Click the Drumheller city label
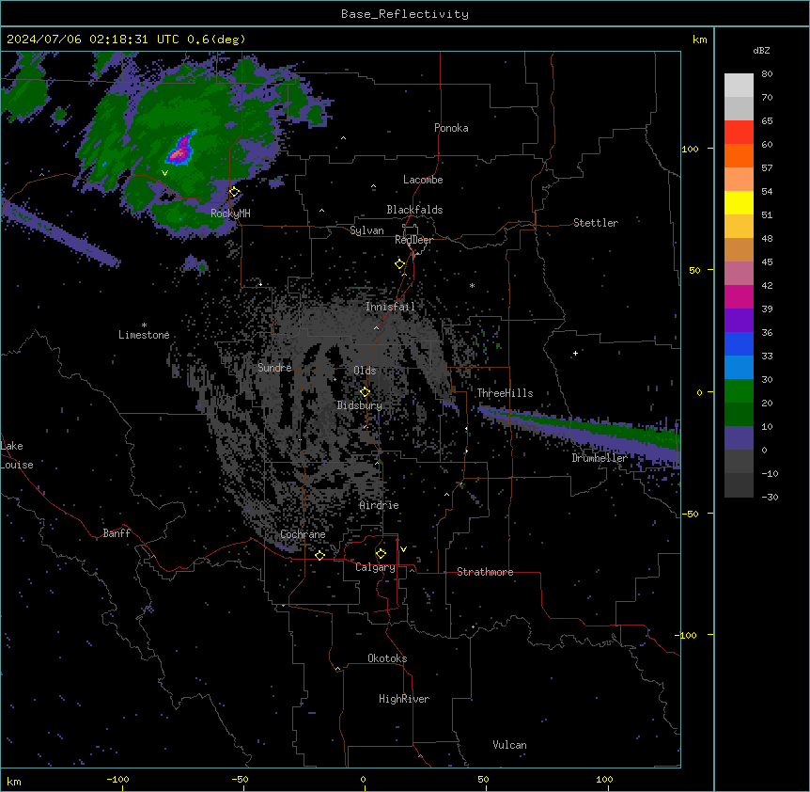Viewport: 810px width, 792px height. pyautogui.click(x=600, y=458)
